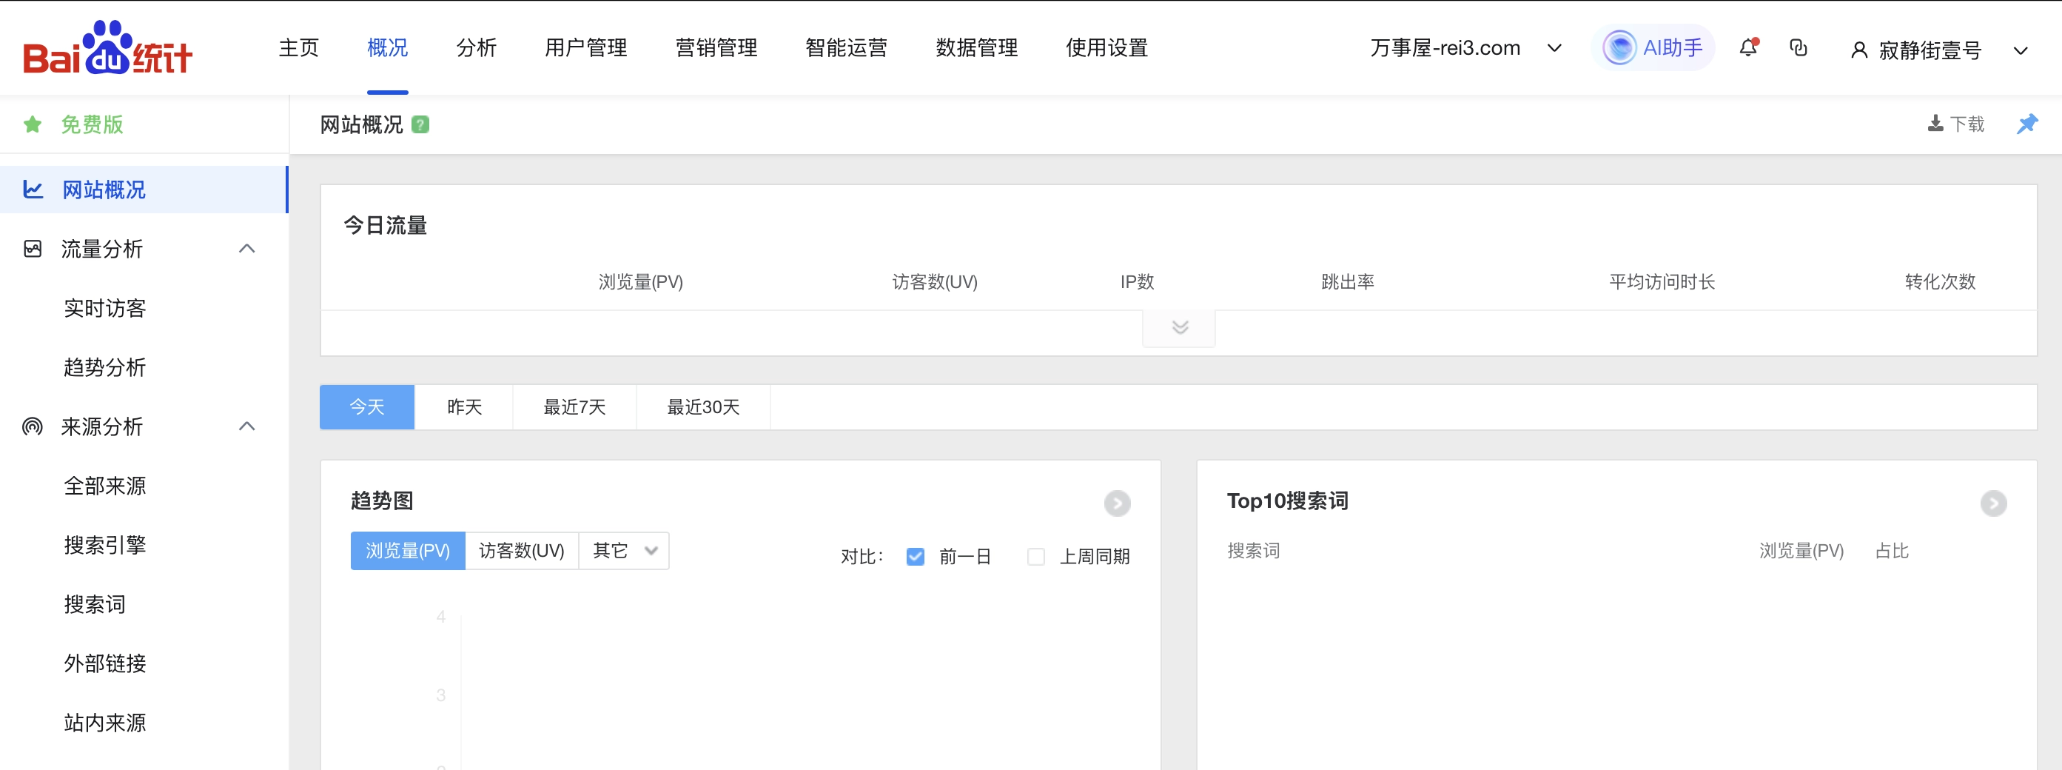Click the arrow icon in 趋势图 panel
2062x770 pixels.
point(1117,503)
